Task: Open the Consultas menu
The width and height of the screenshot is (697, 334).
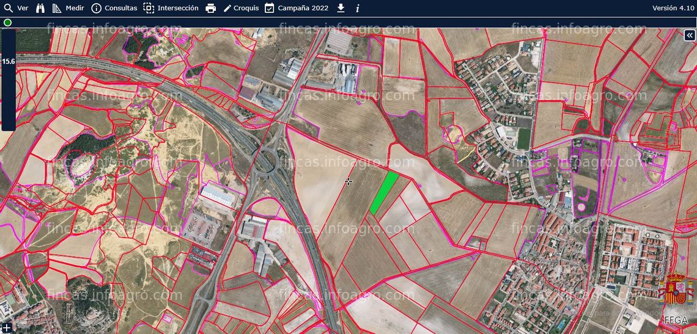Action: (114, 8)
